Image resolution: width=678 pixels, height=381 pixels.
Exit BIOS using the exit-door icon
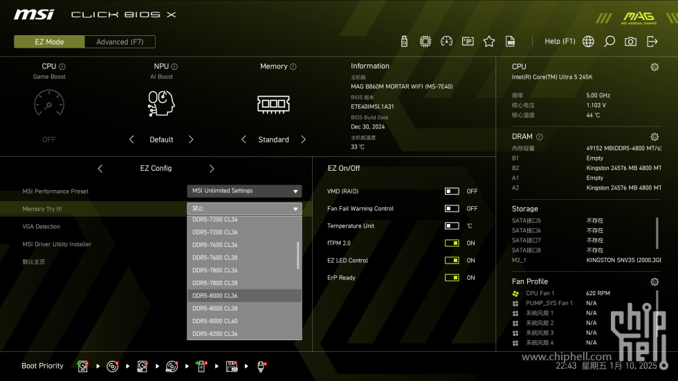pos(652,41)
